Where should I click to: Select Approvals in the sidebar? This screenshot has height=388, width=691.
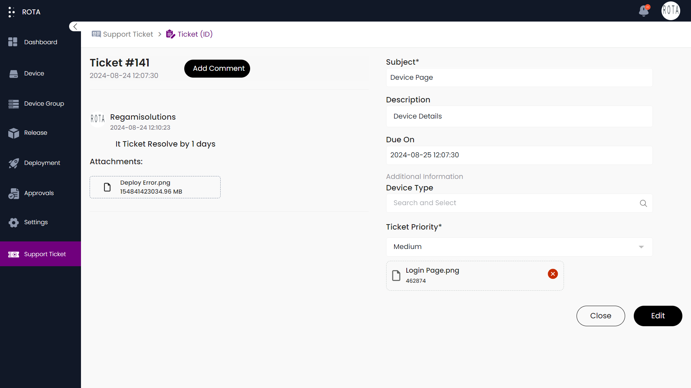[40, 193]
